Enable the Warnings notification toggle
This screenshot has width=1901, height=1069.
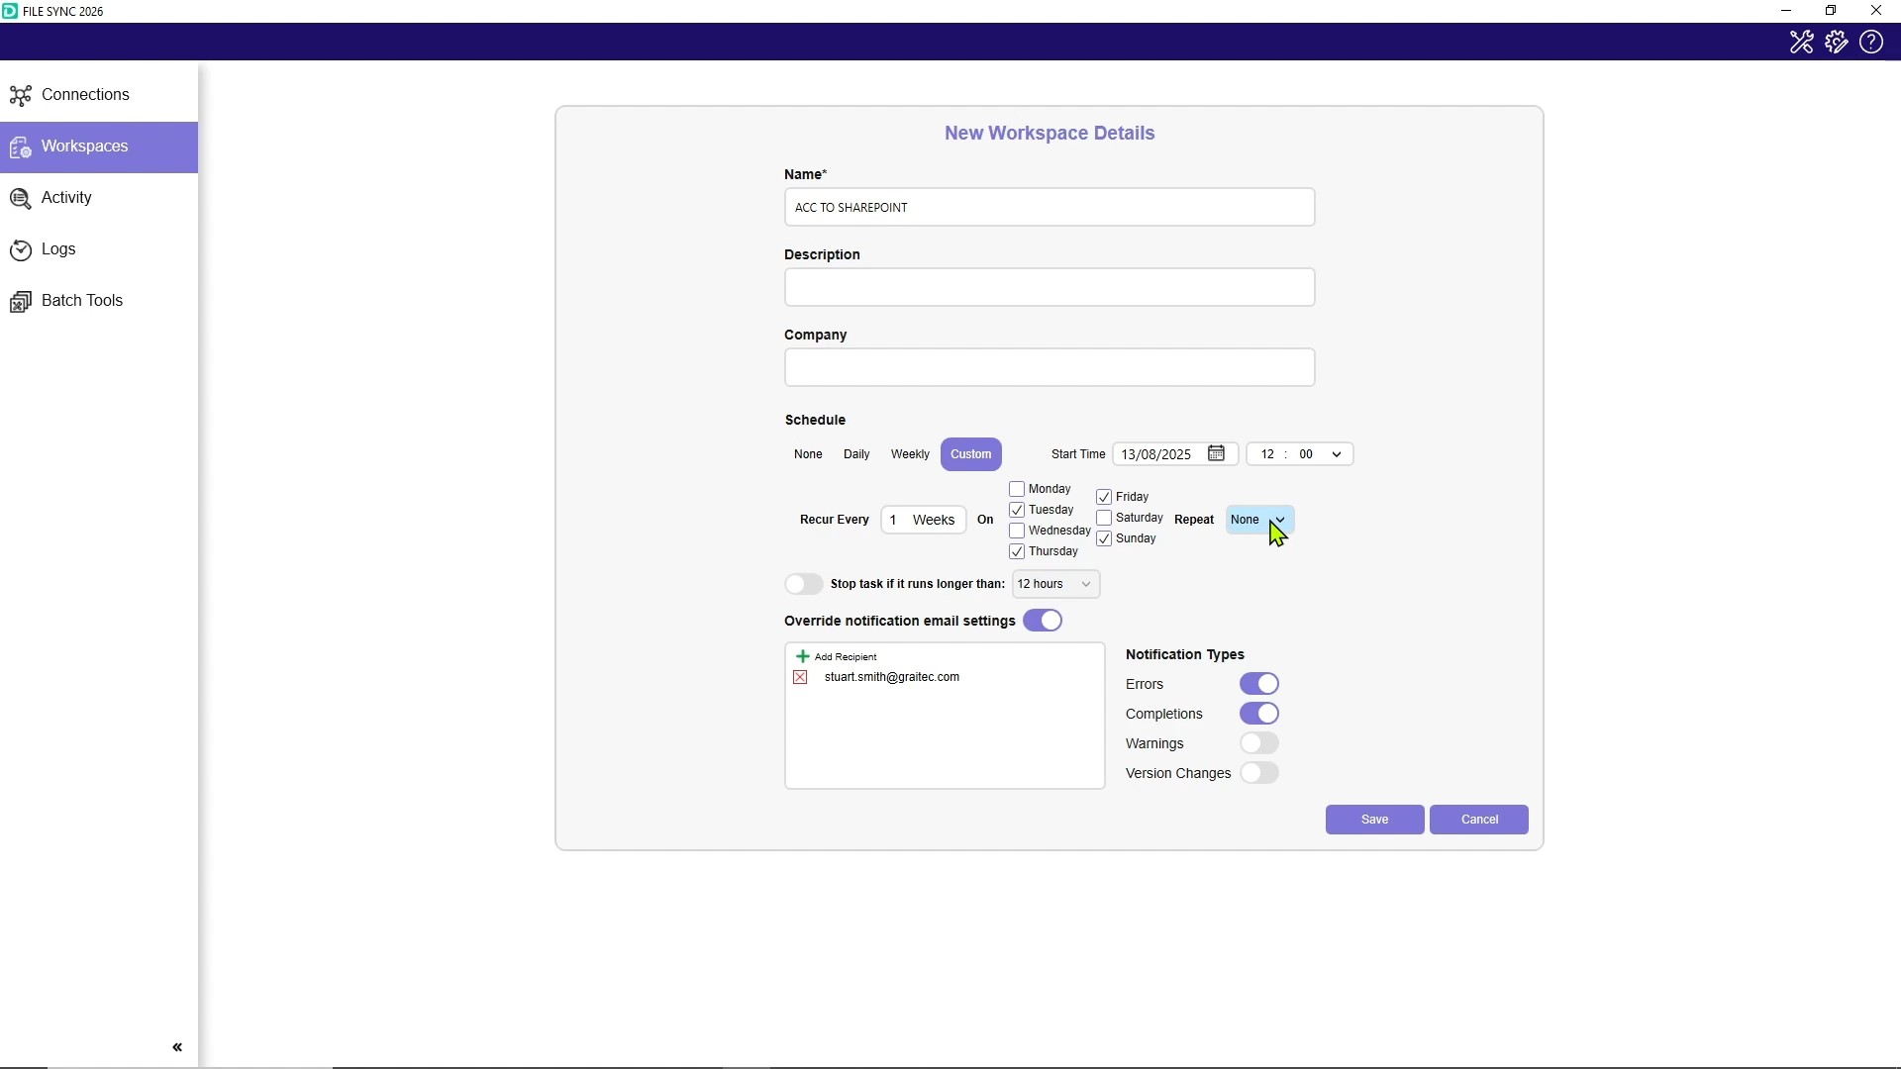tap(1259, 743)
